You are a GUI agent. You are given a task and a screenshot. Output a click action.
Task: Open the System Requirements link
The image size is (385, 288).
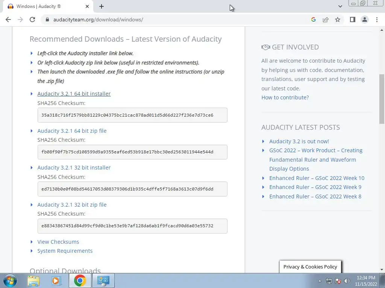point(65,251)
